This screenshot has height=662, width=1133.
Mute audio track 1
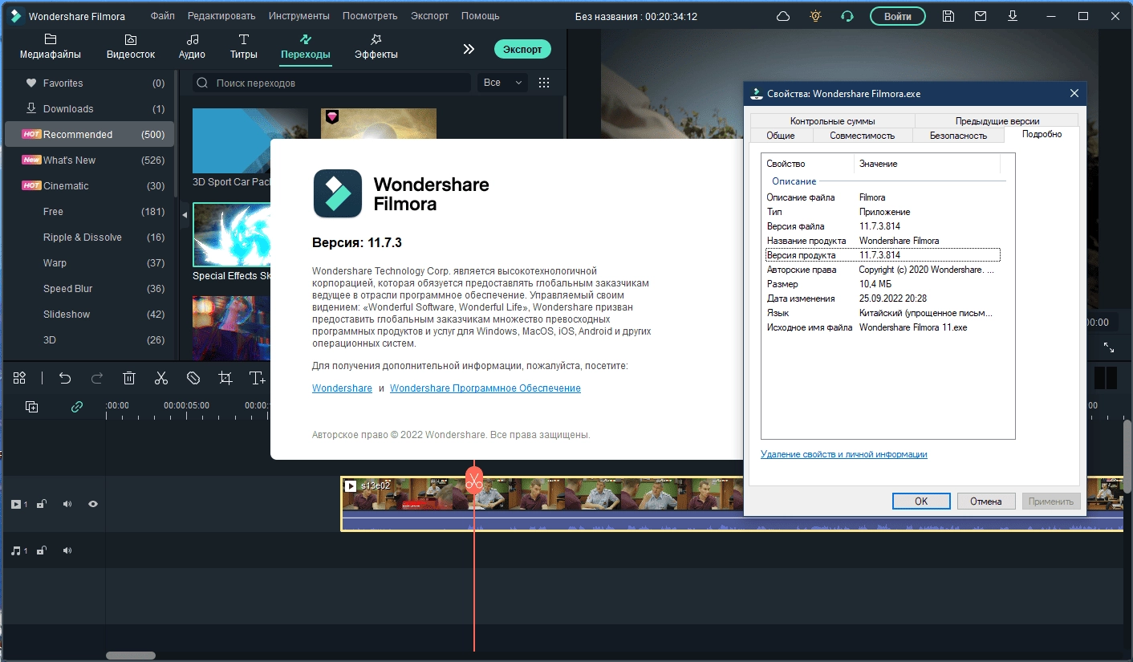coord(67,550)
